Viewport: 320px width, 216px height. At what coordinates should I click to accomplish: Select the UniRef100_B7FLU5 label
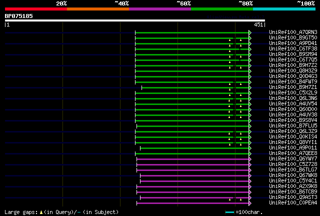(x=293, y=126)
